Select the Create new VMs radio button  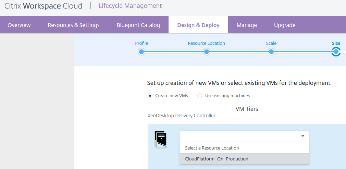(x=150, y=96)
